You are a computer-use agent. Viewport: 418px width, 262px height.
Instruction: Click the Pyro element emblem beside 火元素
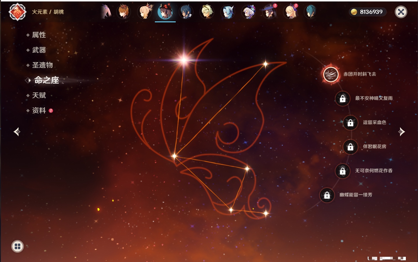click(17, 12)
